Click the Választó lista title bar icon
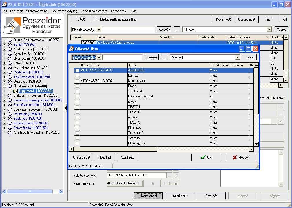292x208 pixels. tap(71, 49)
